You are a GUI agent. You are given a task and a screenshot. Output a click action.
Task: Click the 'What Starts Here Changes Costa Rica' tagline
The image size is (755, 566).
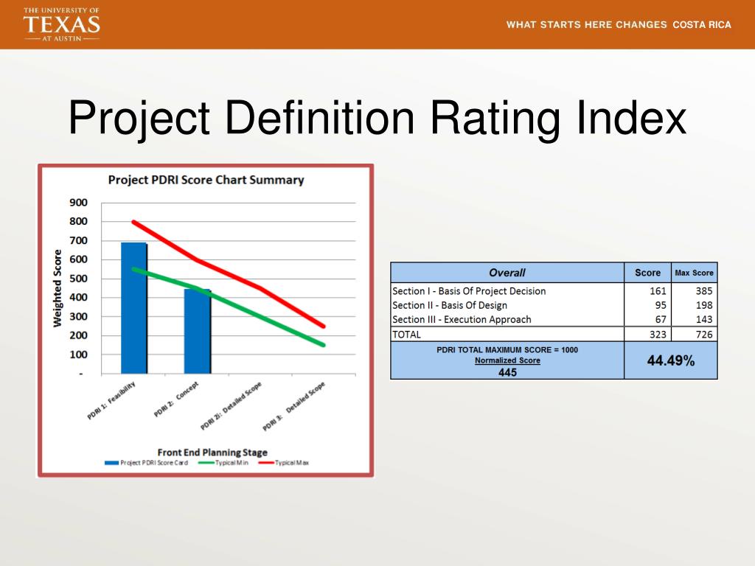(x=619, y=24)
